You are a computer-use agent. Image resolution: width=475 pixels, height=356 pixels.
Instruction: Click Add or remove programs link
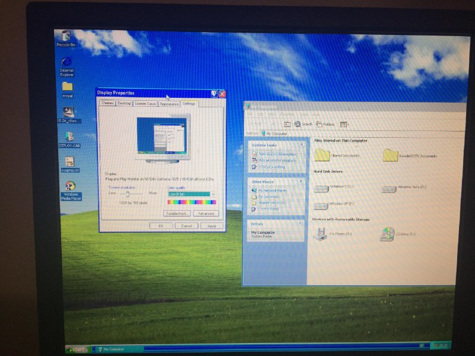[x=274, y=160]
